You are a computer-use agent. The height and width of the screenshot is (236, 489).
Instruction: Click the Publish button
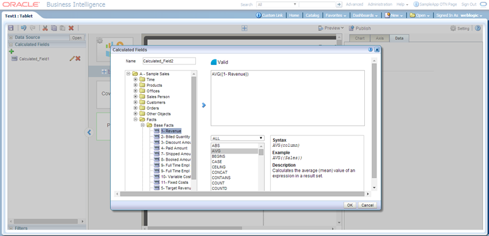tap(359, 29)
